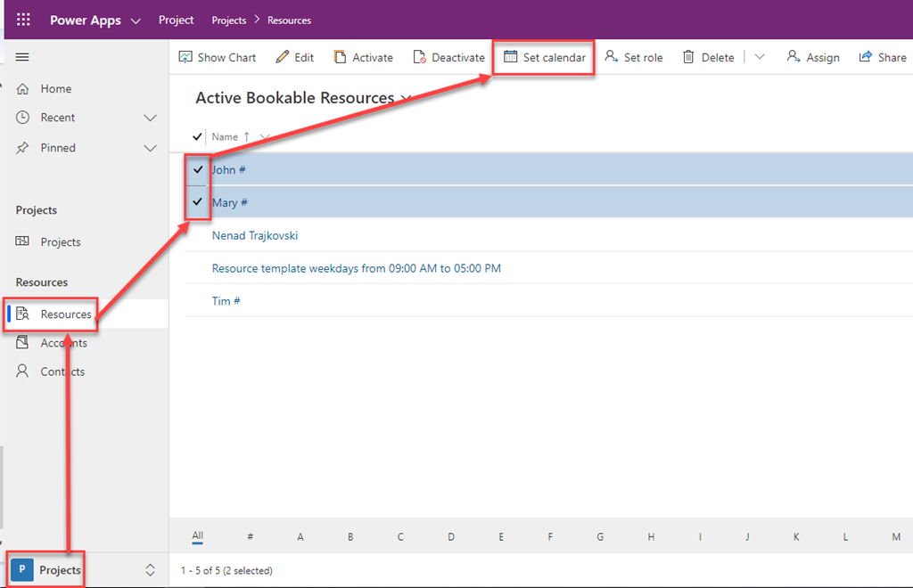This screenshot has width=913, height=588.
Task: Open Set calendar for selected resources
Action: 544,57
